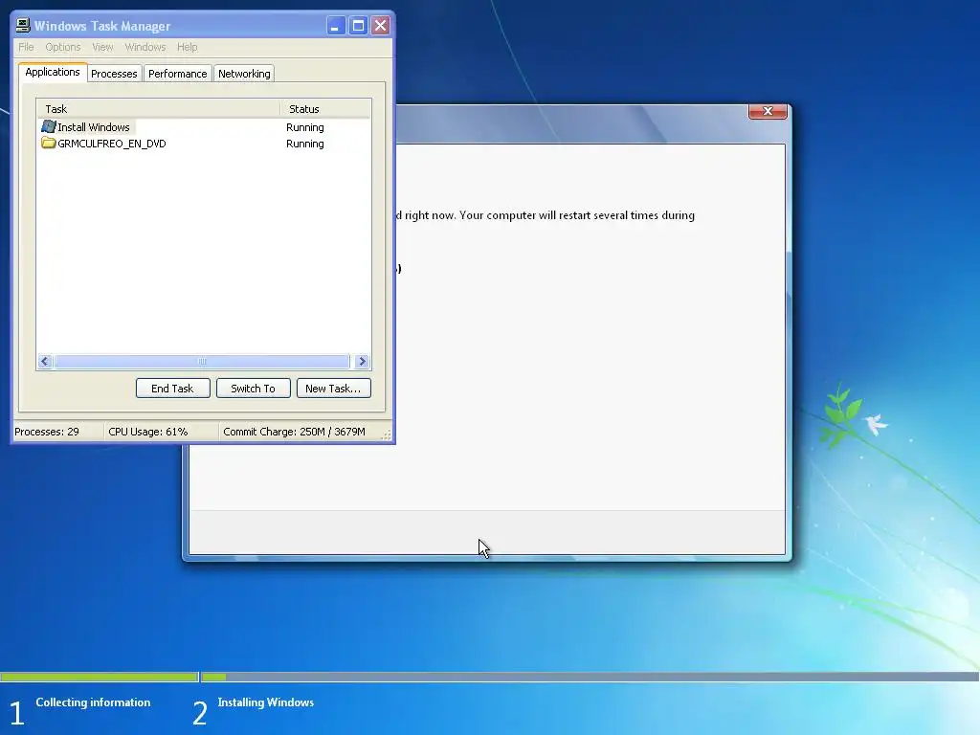
Task: Click Running status of Install Windows
Action: tap(305, 127)
